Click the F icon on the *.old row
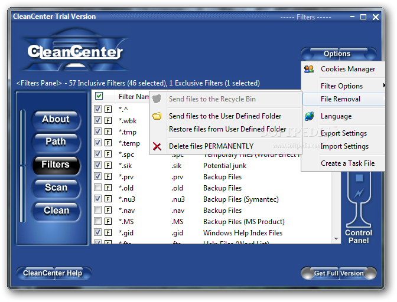Screen dimensions: 397x302 pos(108,188)
